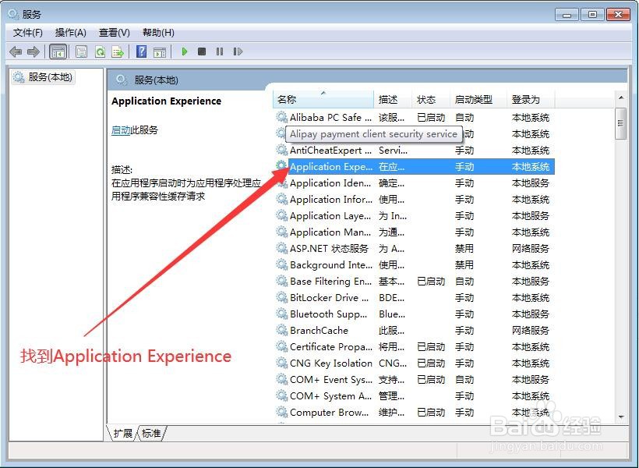Click the Back navigation arrow in the toolbar
The height and width of the screenshot is (468, 639).
click(x=16, y=51)
